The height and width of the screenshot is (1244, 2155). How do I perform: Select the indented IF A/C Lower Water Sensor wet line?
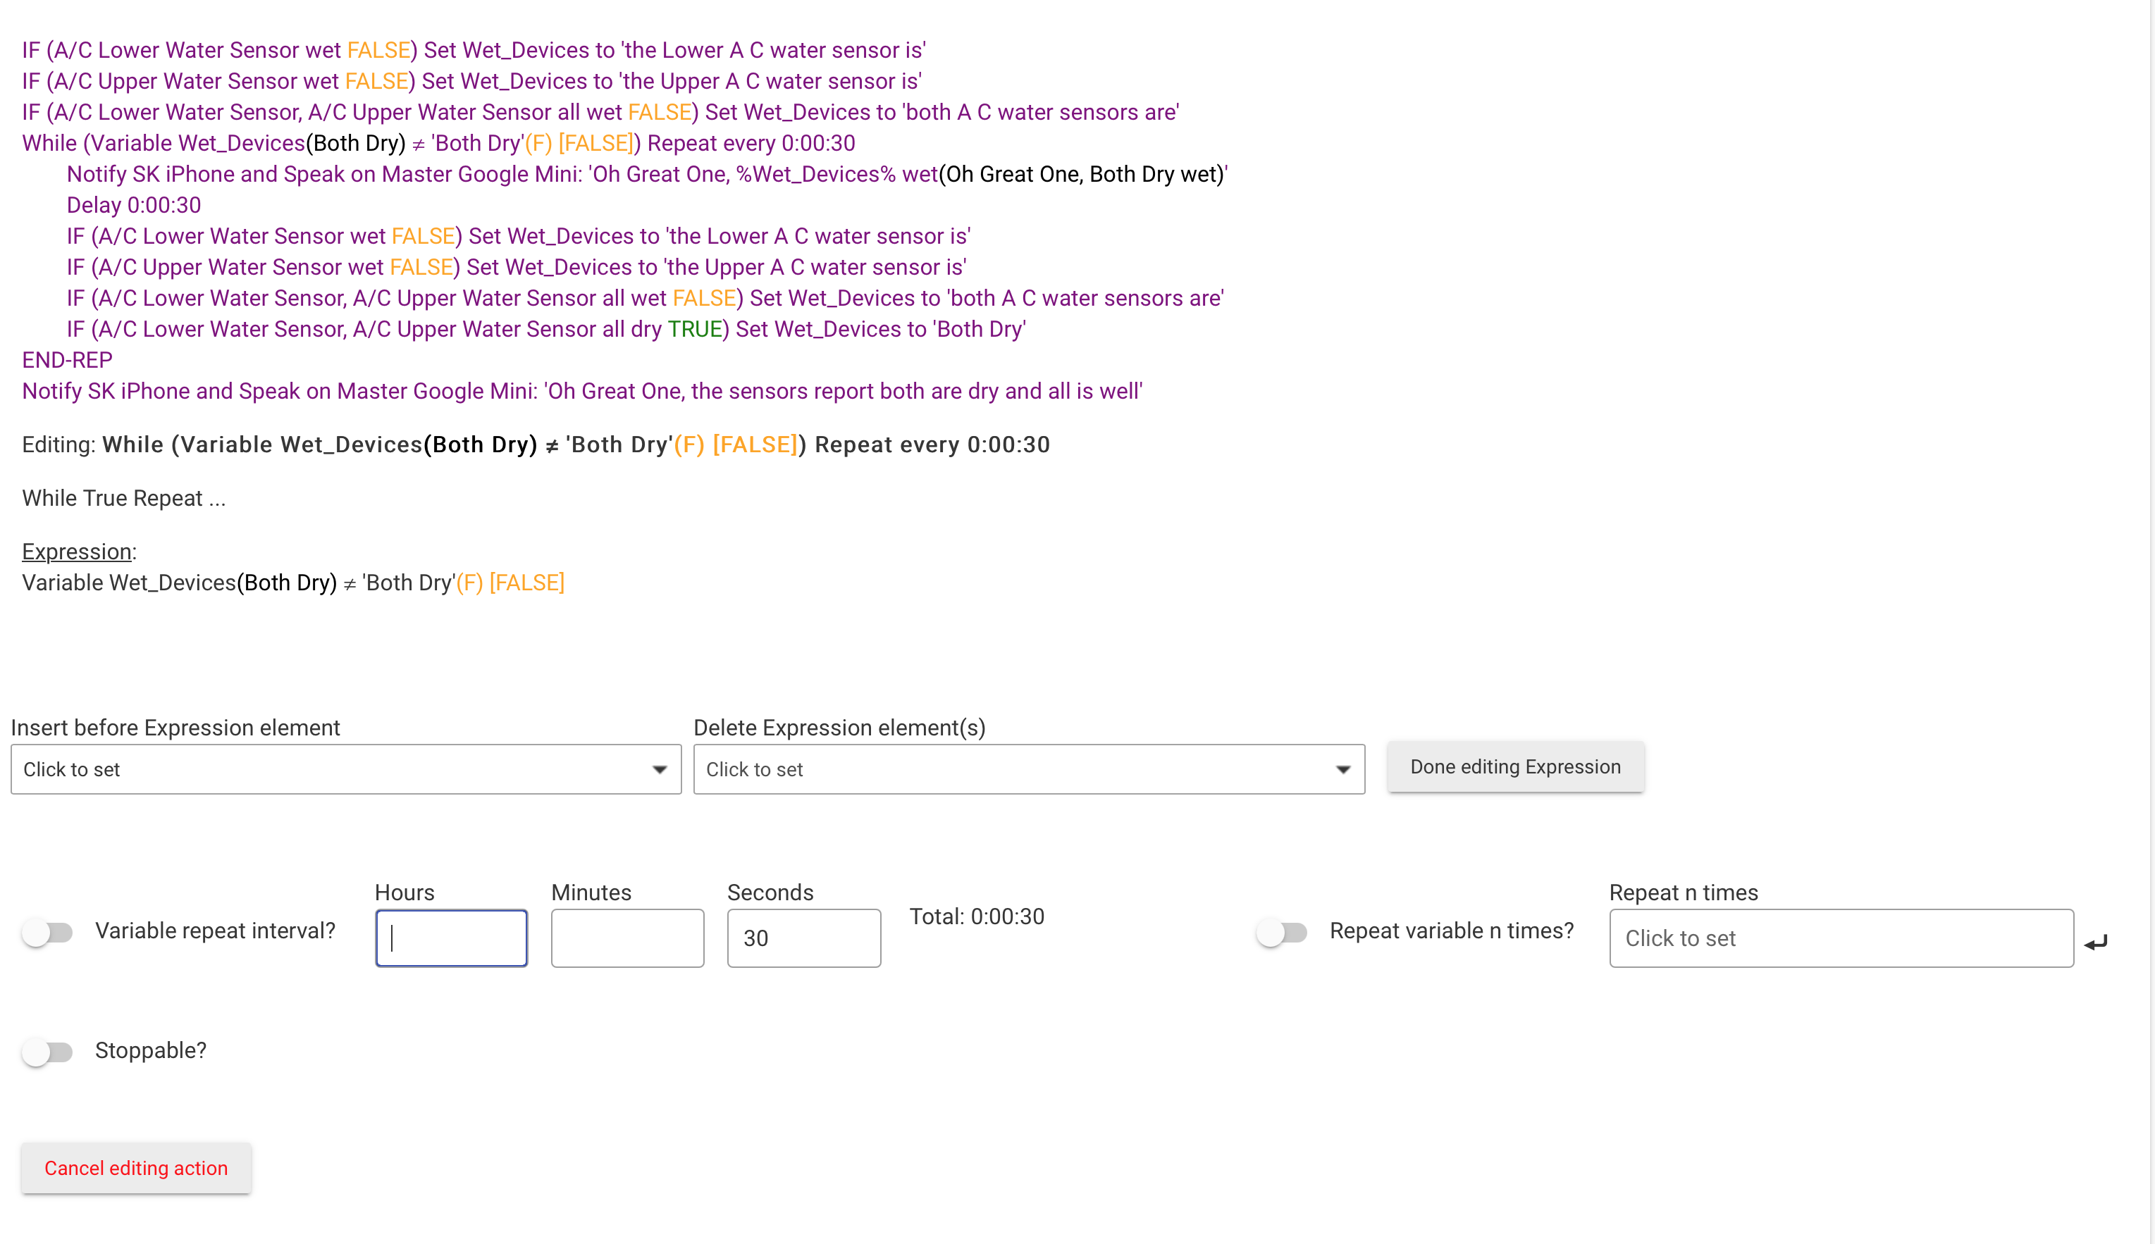519,236
